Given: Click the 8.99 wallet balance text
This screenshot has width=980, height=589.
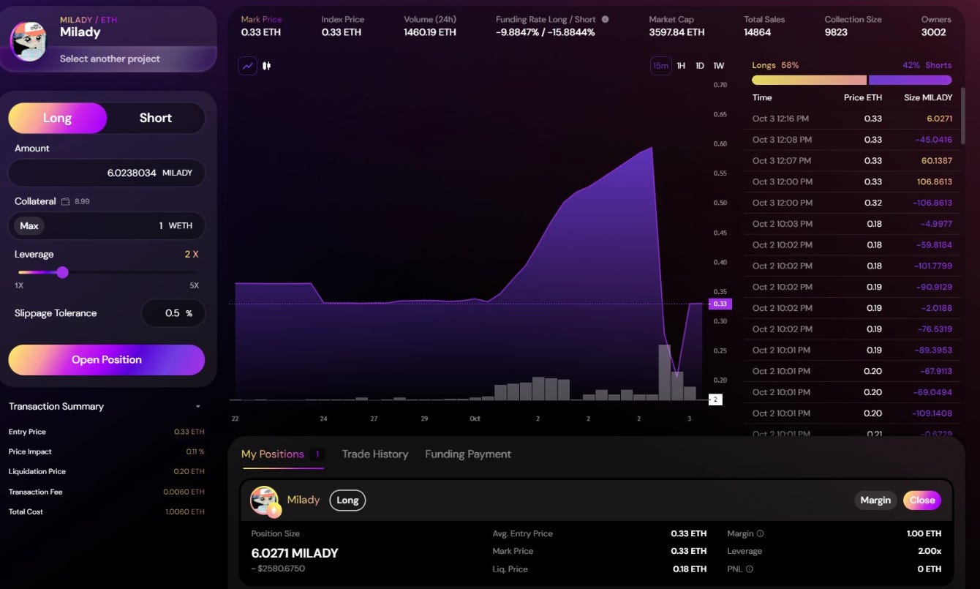Looking at the screenshot, I should [x=82, y=201].
